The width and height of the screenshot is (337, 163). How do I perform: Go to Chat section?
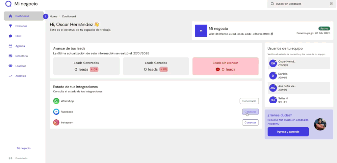click(x=18, y=36)
